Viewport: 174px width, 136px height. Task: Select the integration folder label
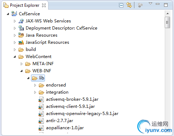point(57,92)
